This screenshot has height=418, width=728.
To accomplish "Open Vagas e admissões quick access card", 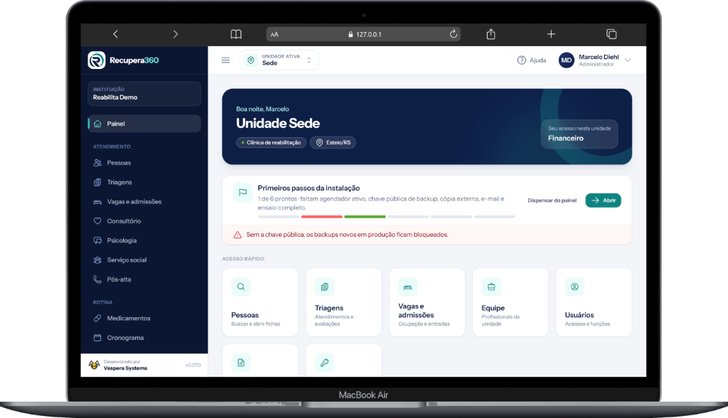I will [x=427, y=302].
